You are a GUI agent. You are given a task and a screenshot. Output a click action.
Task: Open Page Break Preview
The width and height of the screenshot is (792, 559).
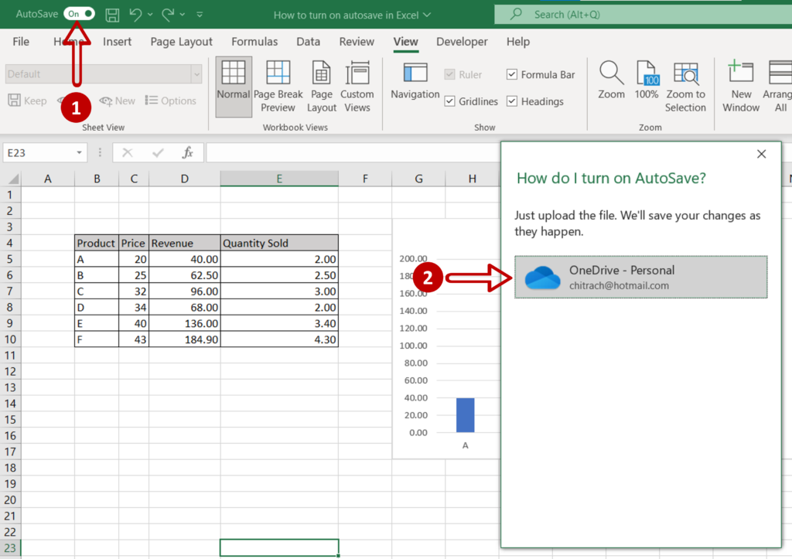click(x=278, y=85)
